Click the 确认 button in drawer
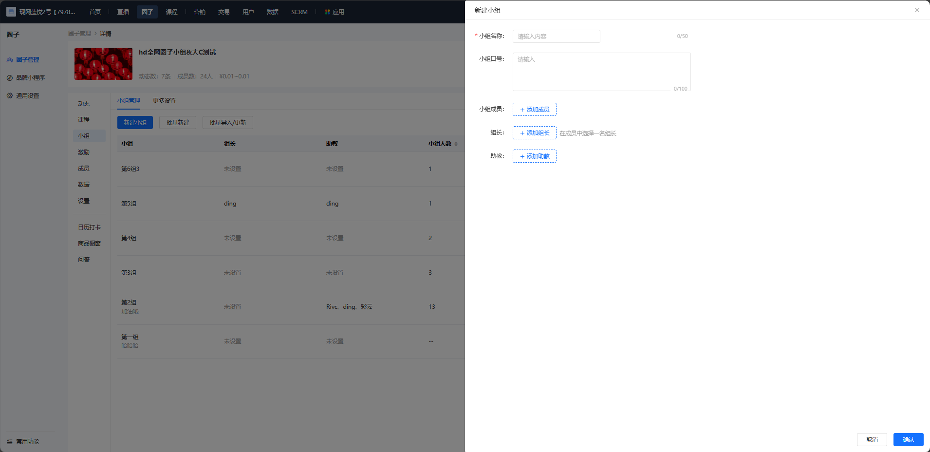The height and width of the screenshot is (452, 930). 909,439
